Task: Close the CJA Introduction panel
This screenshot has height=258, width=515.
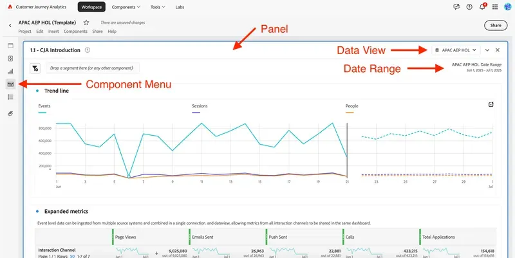Action: [x=498, y=50]
